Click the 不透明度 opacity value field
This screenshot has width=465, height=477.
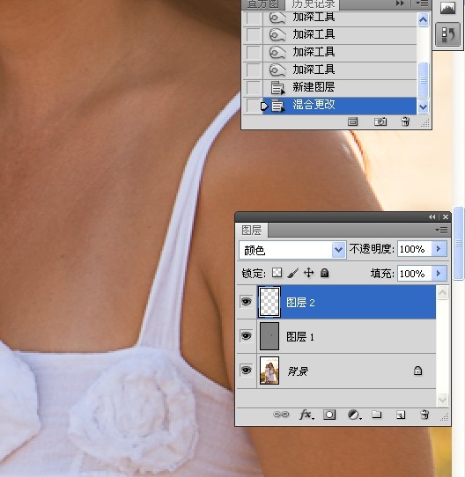414,249
